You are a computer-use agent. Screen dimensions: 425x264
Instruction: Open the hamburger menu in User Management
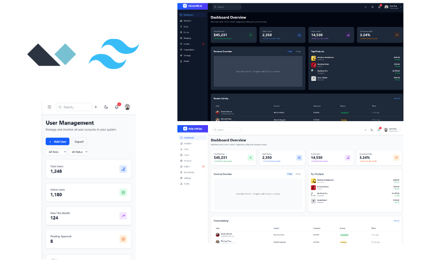click(49, 107)
